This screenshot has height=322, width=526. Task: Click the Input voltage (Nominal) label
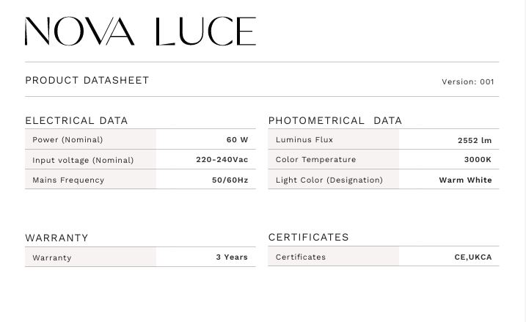coord(83,161)
